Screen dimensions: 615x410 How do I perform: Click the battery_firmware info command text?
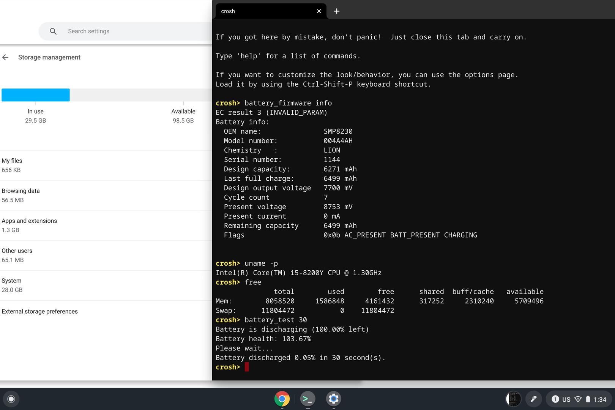point(288,103)
